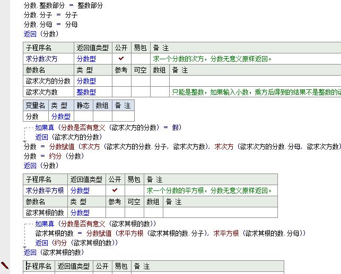The width and height of the screenshot is (341, 274).
Task: Select subroutine name 求分数平方根
Action: tap(45, 190)
